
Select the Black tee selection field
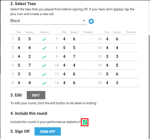click(49, 21)
